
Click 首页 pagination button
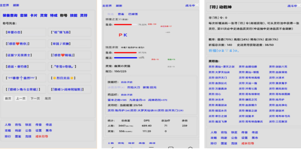click(7, 98)
